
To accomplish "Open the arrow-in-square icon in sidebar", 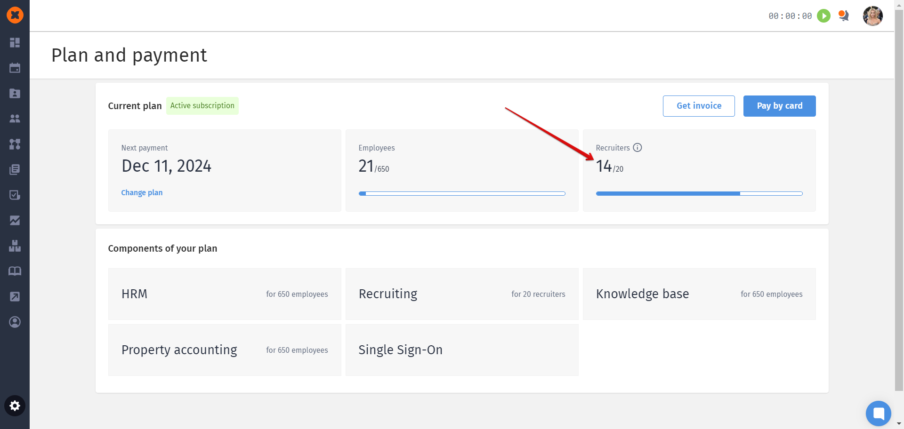I will tap(15, 296).
